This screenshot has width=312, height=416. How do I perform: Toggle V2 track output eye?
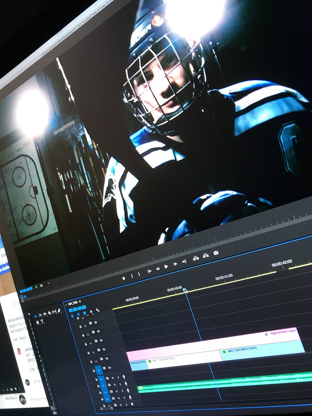coord(107,358)
